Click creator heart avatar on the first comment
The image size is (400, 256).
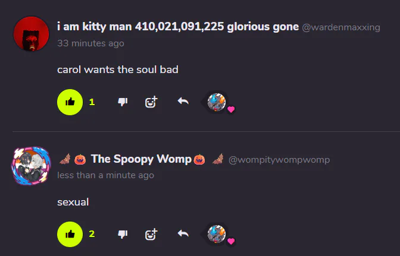click(217, 102)
